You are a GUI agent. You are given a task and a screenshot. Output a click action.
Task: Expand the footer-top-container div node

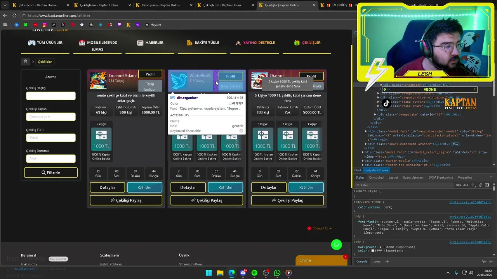tap(363, 165)
